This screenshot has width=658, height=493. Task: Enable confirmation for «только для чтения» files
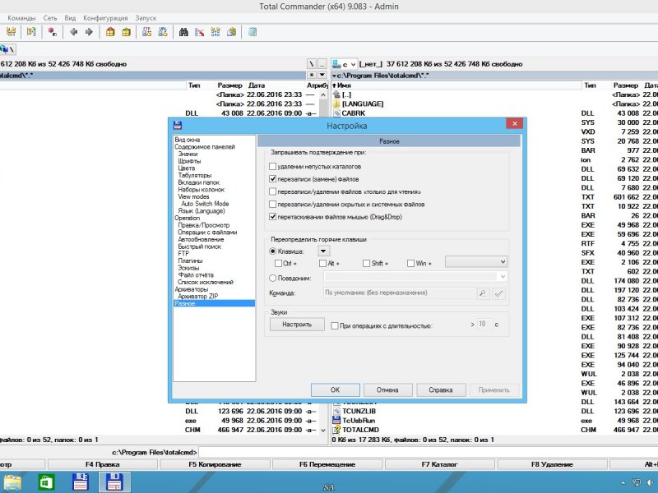click(273, 192)
